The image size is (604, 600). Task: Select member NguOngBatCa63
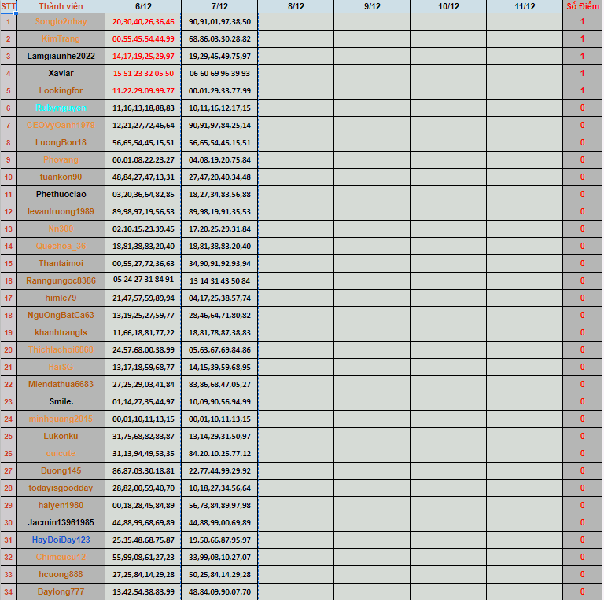(61, 316)
